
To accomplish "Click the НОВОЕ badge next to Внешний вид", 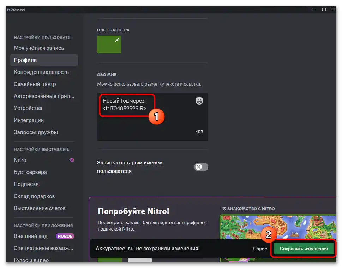I will [x=65, y=236].
